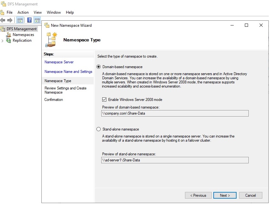Open the Action menu
270x205 pixels.
click(23, 12)
